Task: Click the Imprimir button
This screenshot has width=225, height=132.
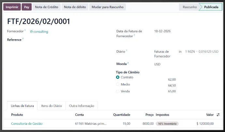Action: (x=12, y=7)
